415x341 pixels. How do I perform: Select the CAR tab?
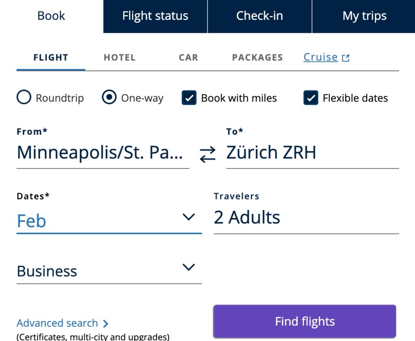coord(188,57)
